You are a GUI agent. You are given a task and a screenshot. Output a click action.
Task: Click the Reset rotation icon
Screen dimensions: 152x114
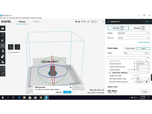pos(11,47)
